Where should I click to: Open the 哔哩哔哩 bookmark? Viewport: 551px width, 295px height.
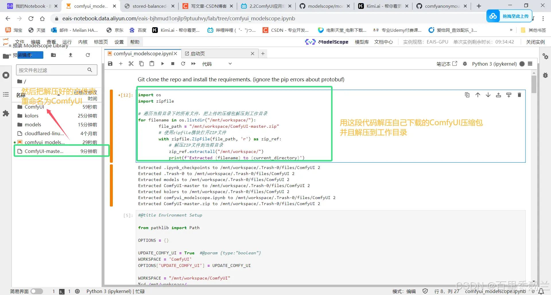click(232, 30)
